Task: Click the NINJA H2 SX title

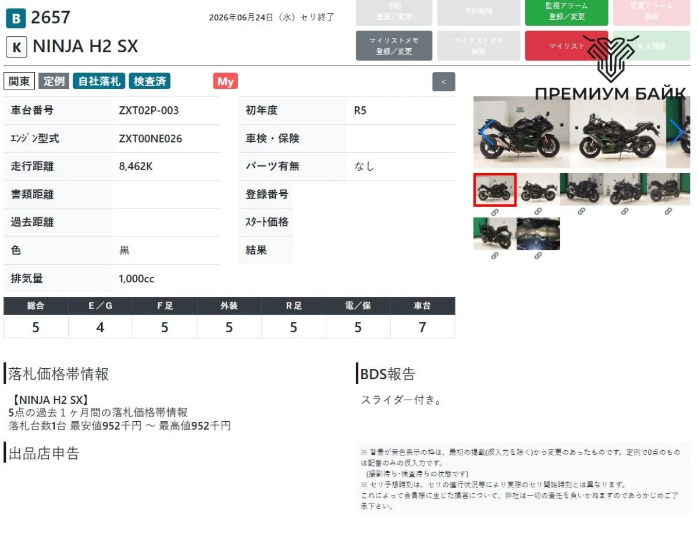Action: 86,47
